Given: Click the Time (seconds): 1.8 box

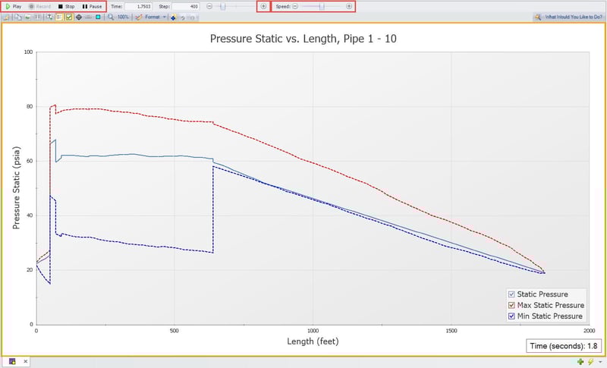Looking at the screenshot, I should (563, 345).
